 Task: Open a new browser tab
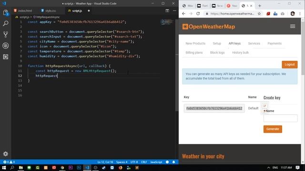(x=260, y=6)
